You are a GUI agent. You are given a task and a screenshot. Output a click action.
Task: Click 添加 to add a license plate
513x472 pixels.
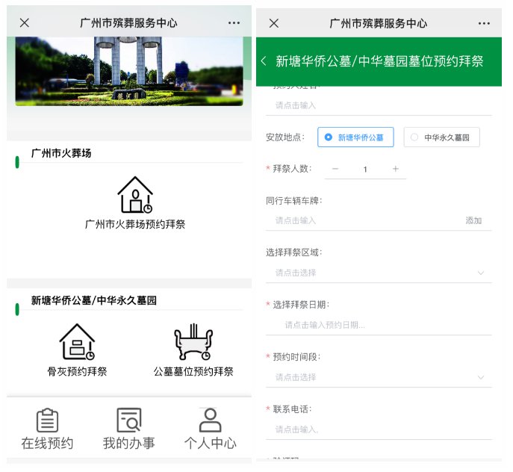click(x=473, y=220)
